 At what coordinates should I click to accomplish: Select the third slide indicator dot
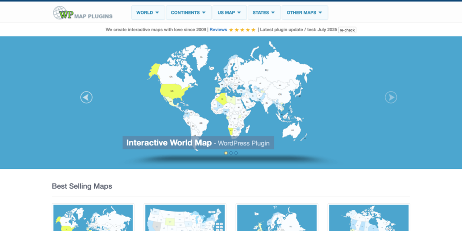(236, 153)
